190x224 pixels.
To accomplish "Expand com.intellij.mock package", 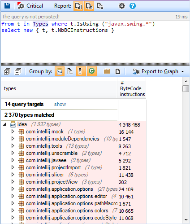I will (x=13, y=132).
